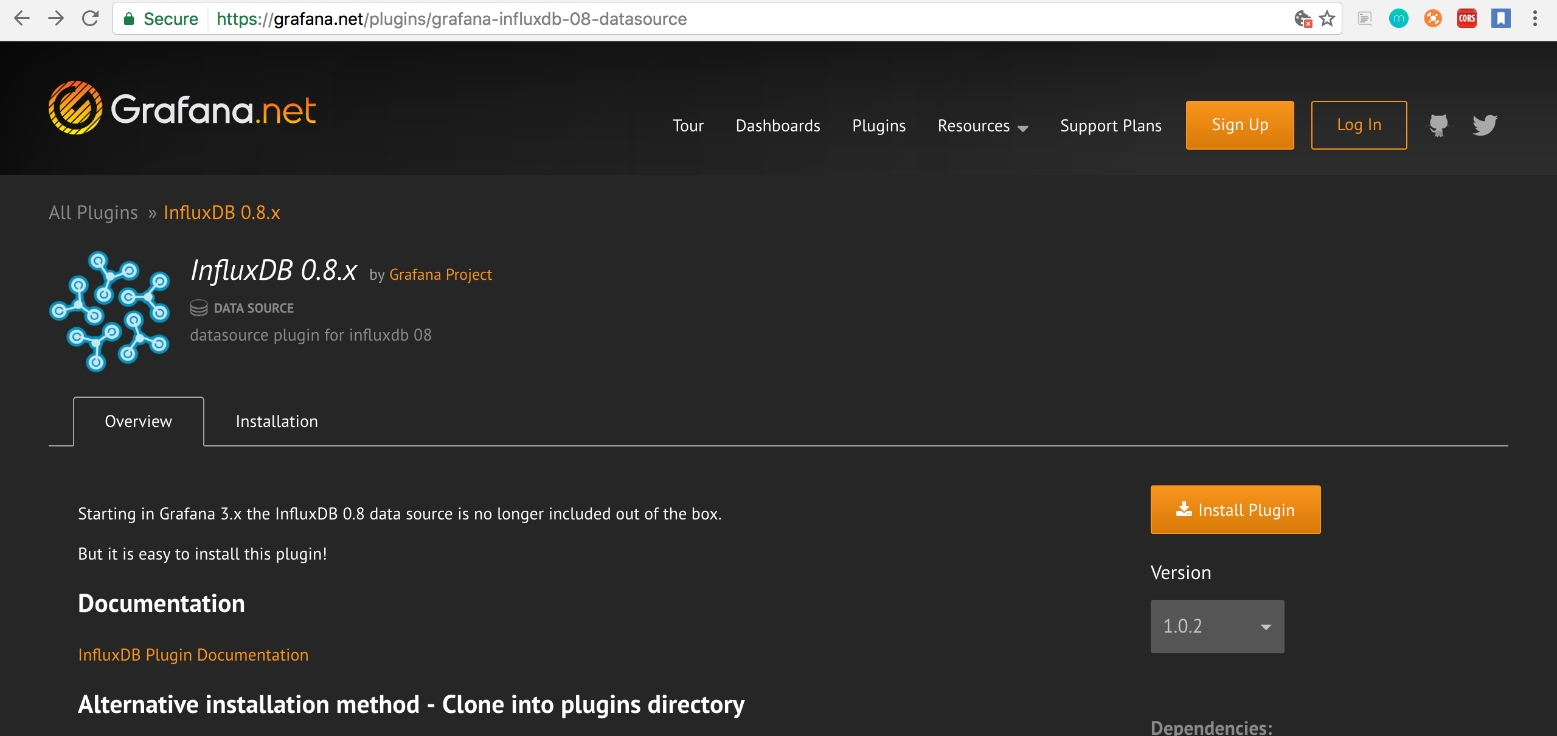
Task: Click the InfluxDB plugin logo image
Action: [109, 311]
